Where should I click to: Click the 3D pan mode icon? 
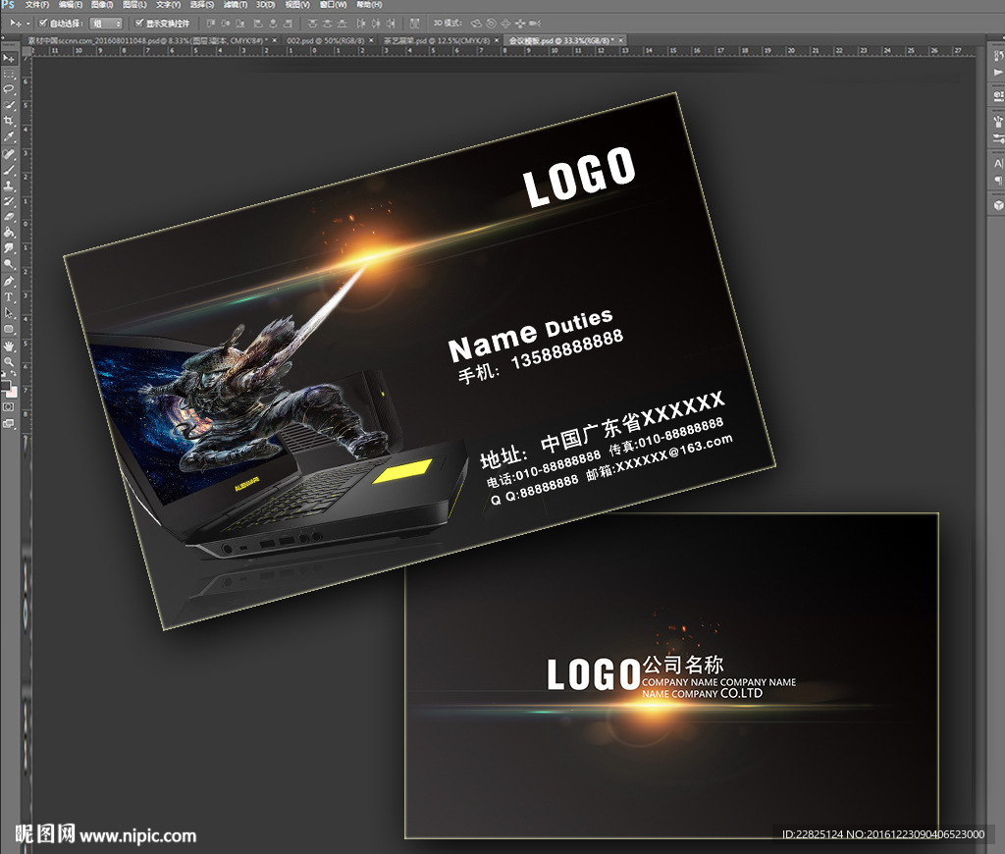coord(505,24)
